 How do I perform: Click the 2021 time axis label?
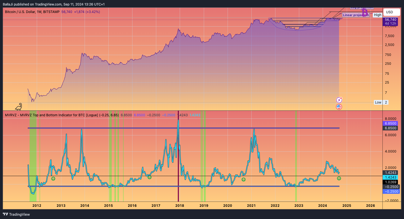[251, 206]
